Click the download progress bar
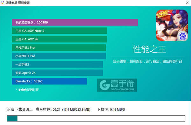Image resolution: width=191 pixels, height=125 pixels. [96, 118]
